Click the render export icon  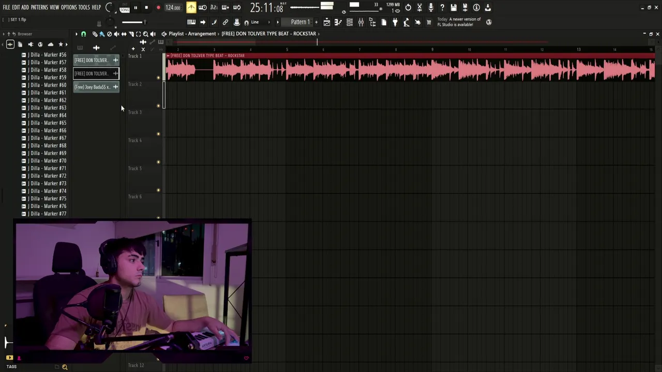point(465,7)
